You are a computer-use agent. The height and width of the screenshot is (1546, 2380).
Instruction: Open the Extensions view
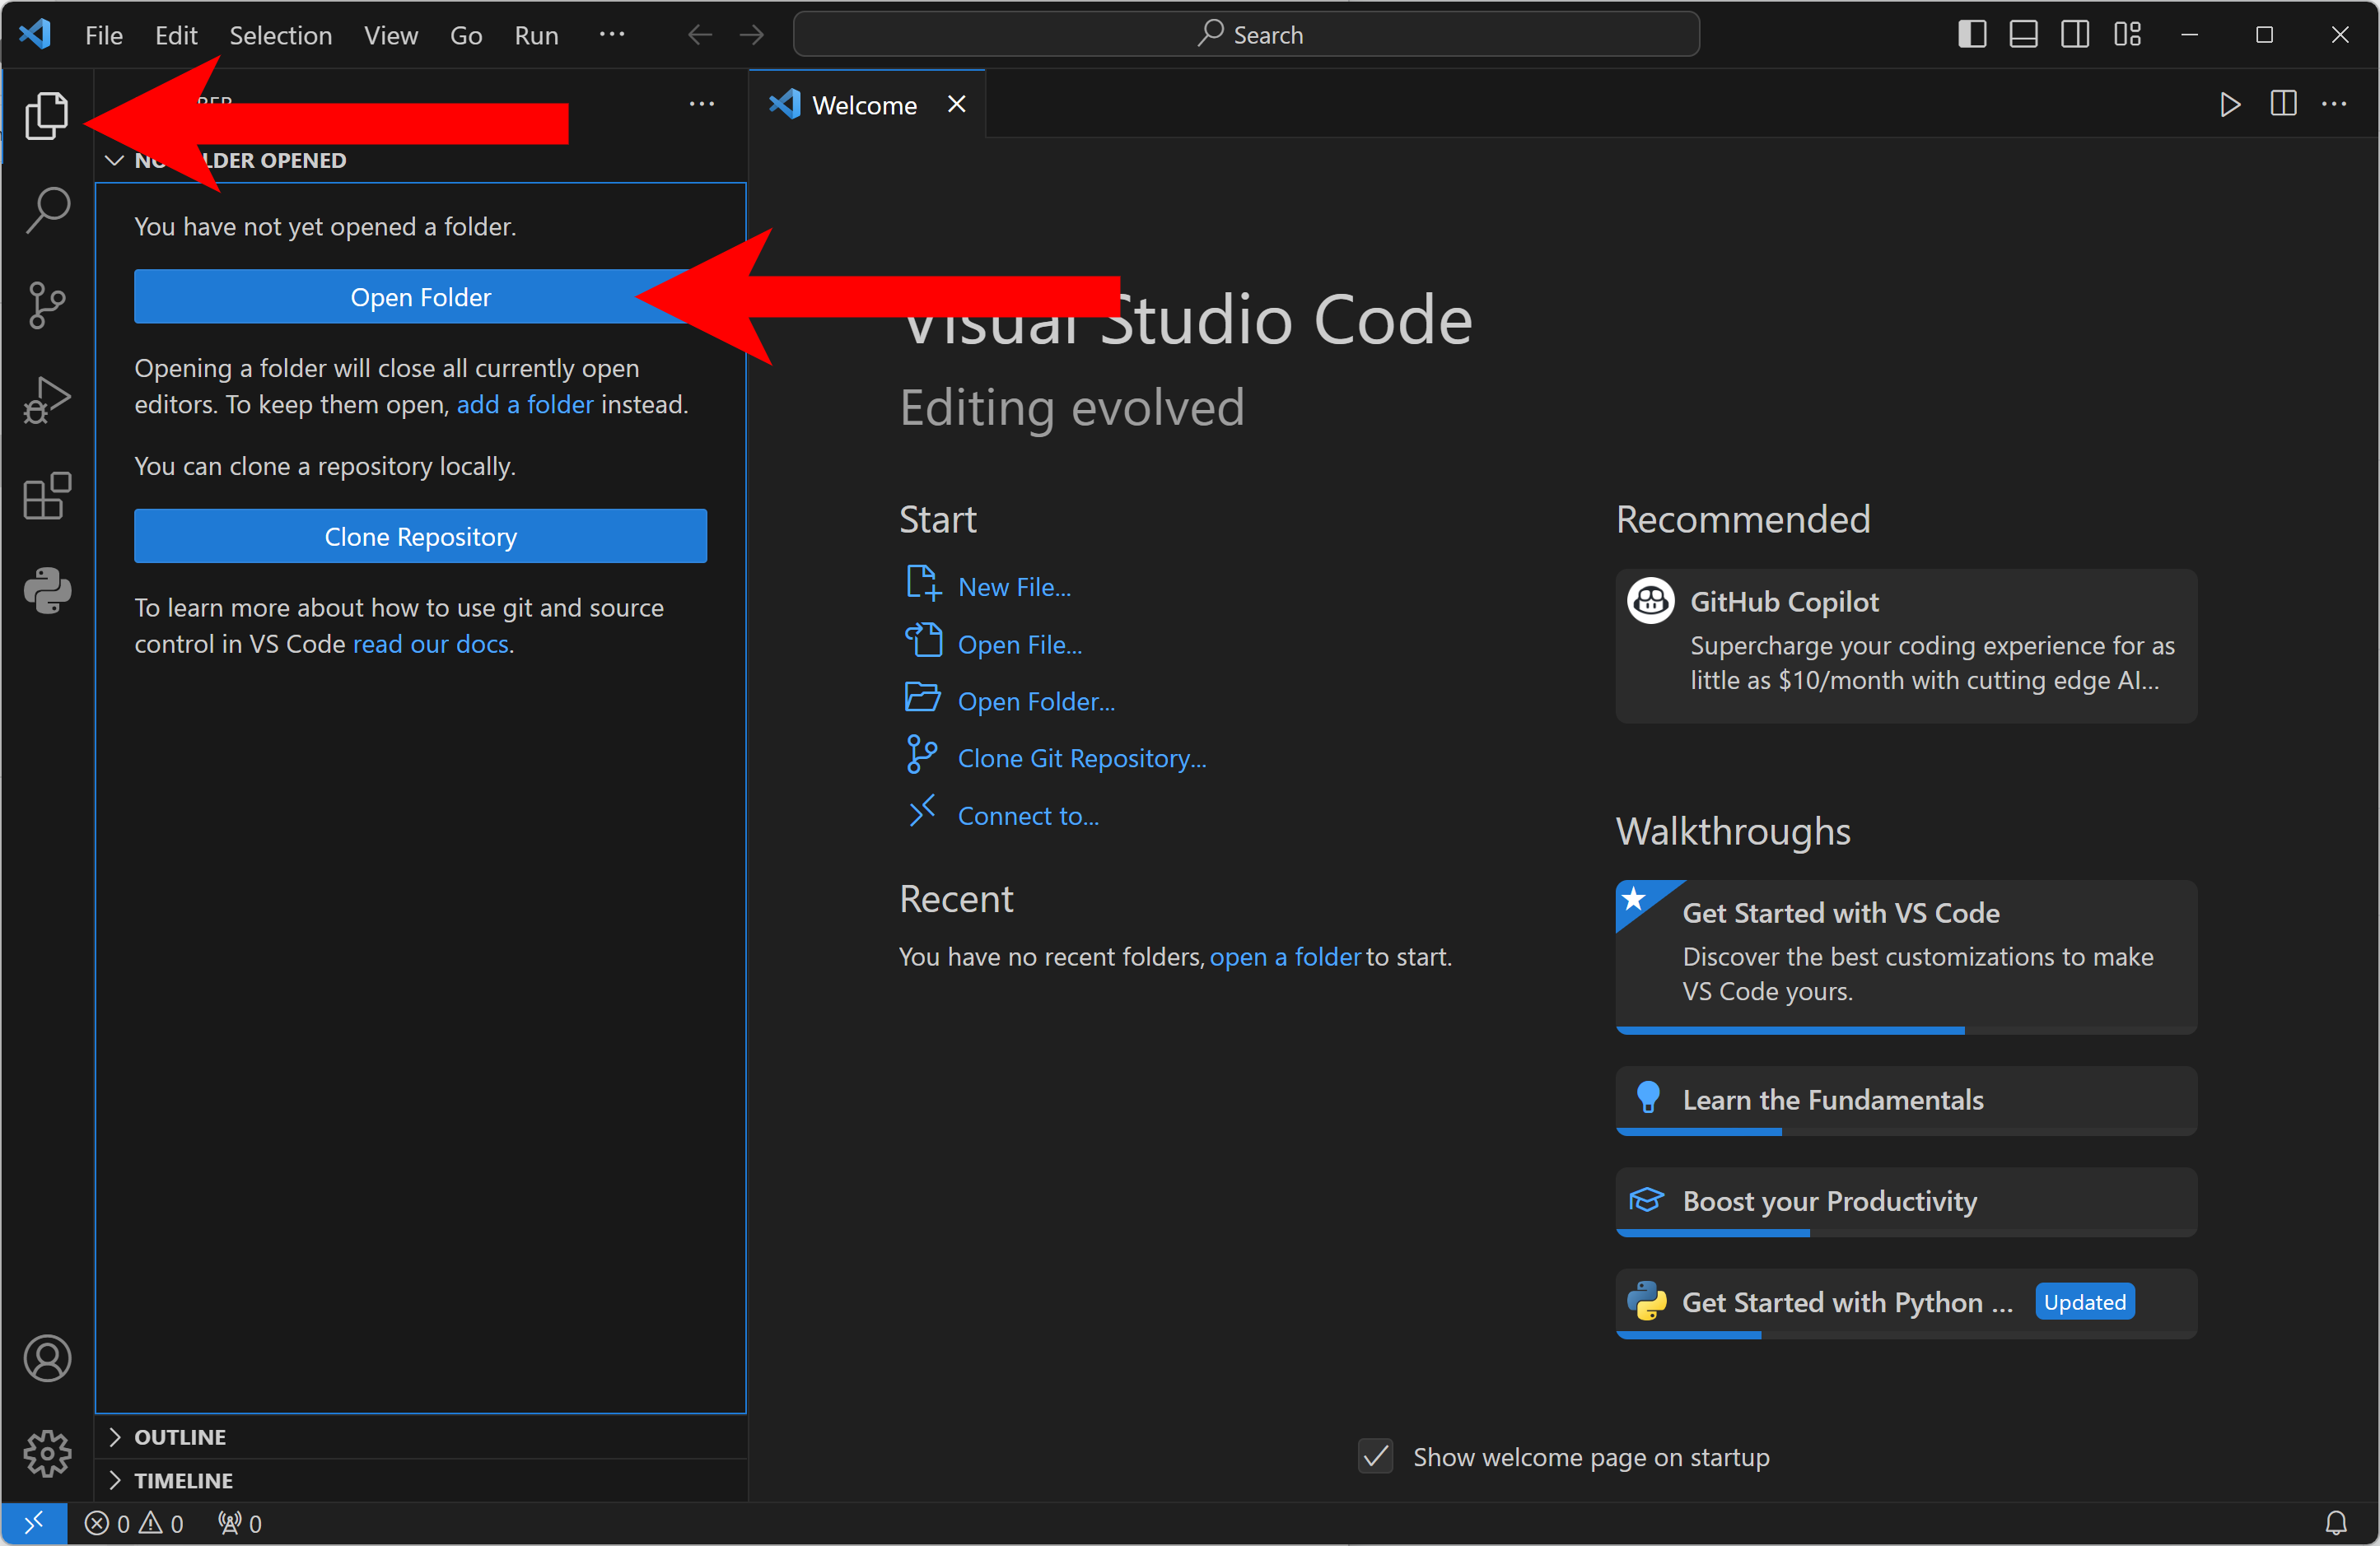(46, 496)
